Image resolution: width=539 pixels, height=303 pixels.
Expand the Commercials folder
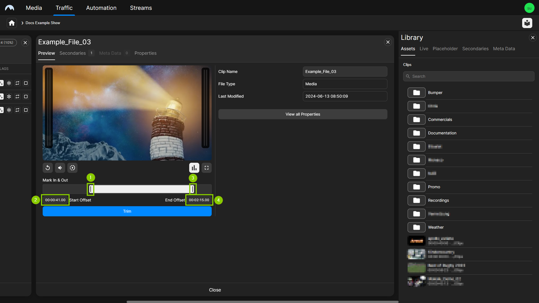(x=440, y=120)
